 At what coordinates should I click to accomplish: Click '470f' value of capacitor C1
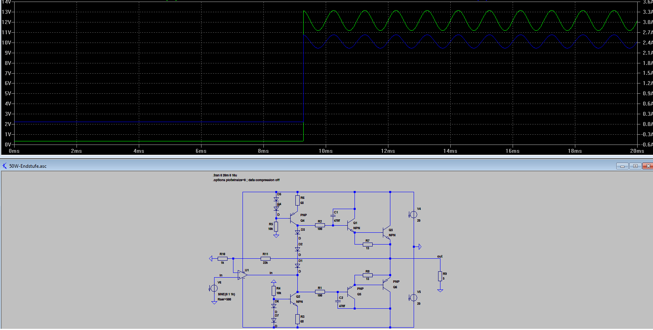click(337, 221)
